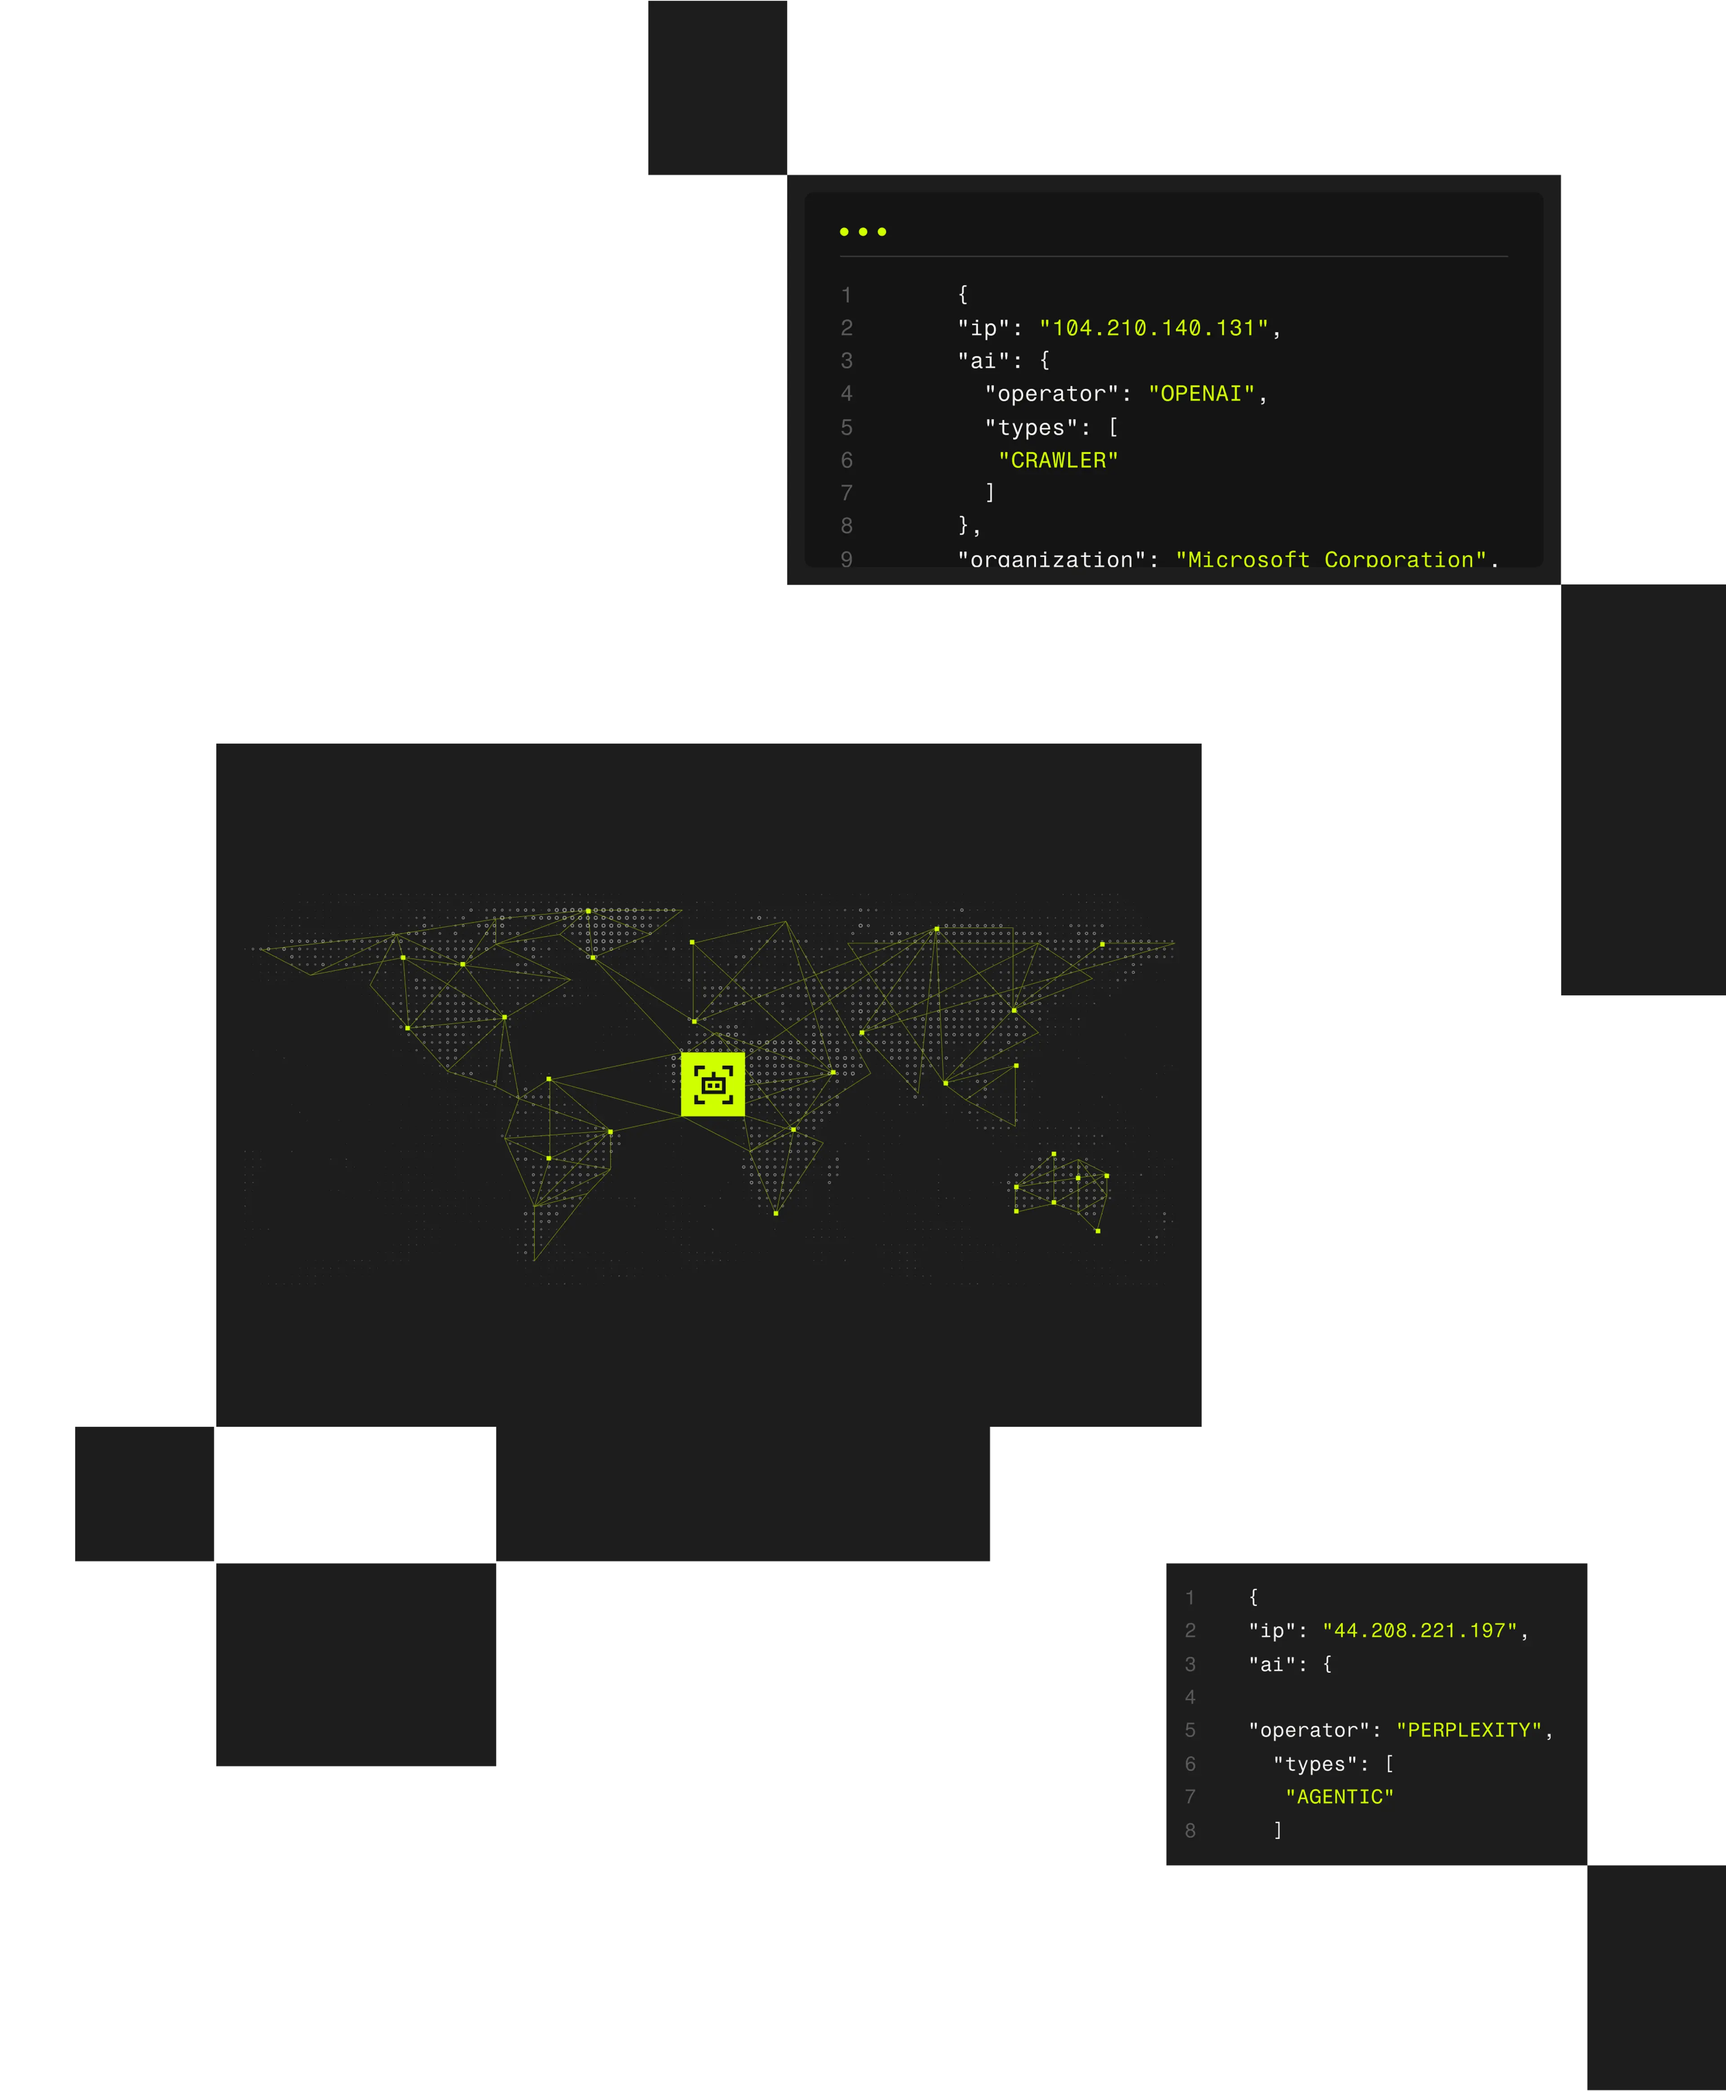Click the "ip" key in Perplexity snippet
The image size is (1726, 2091).
click(x=1272, y=1630)
